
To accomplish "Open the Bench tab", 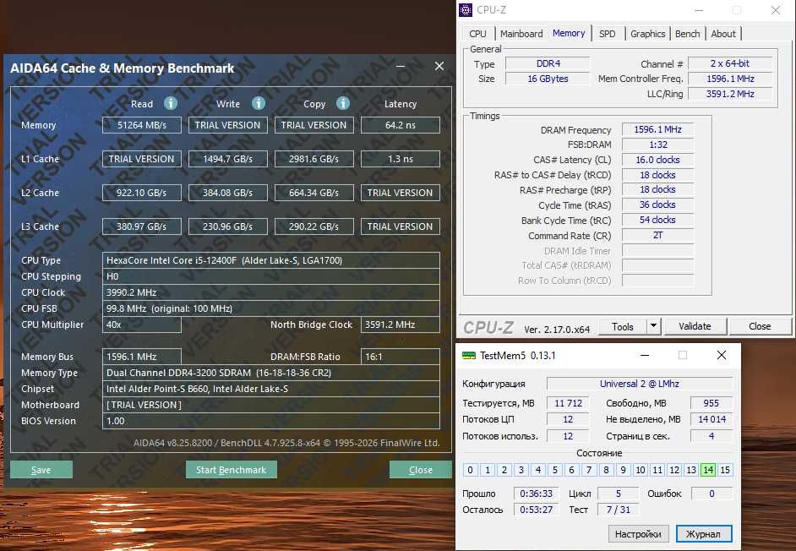I will [x=687, y=34].
